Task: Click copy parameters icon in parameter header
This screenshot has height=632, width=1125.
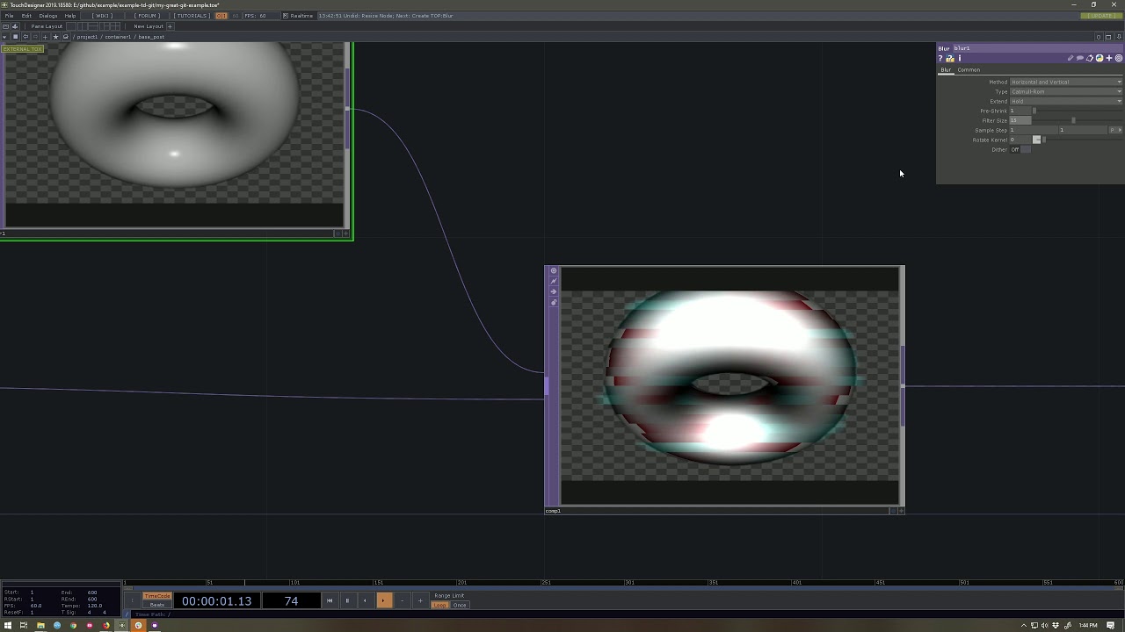Action: [x=1090, y=58]
